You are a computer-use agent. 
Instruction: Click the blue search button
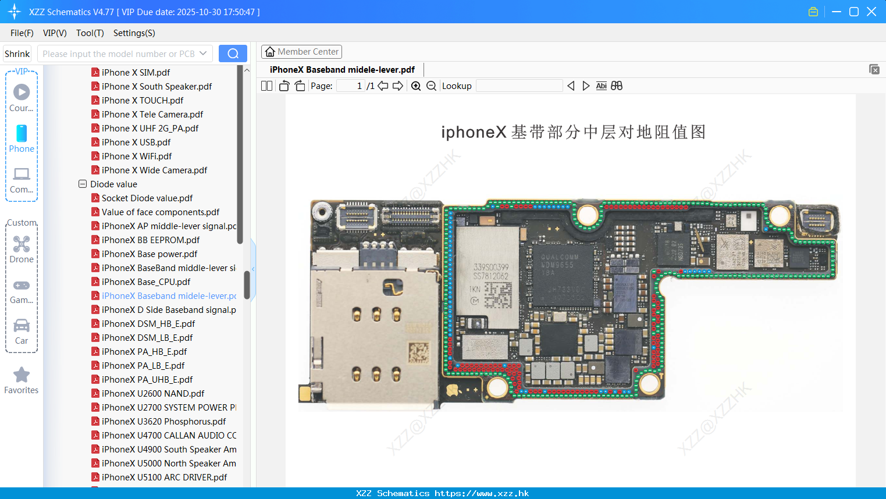233,54
